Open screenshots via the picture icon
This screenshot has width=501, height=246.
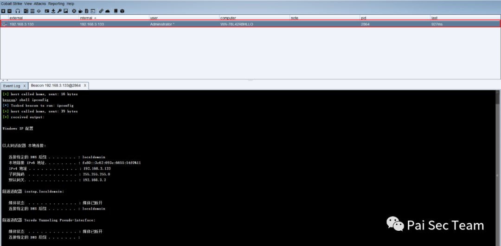point(65,11)
